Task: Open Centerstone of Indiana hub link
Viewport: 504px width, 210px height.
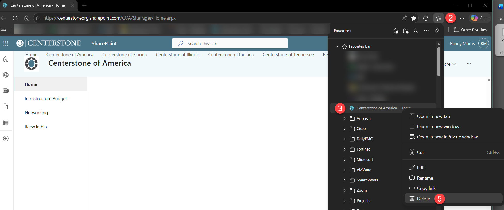Action: (231, 55)
